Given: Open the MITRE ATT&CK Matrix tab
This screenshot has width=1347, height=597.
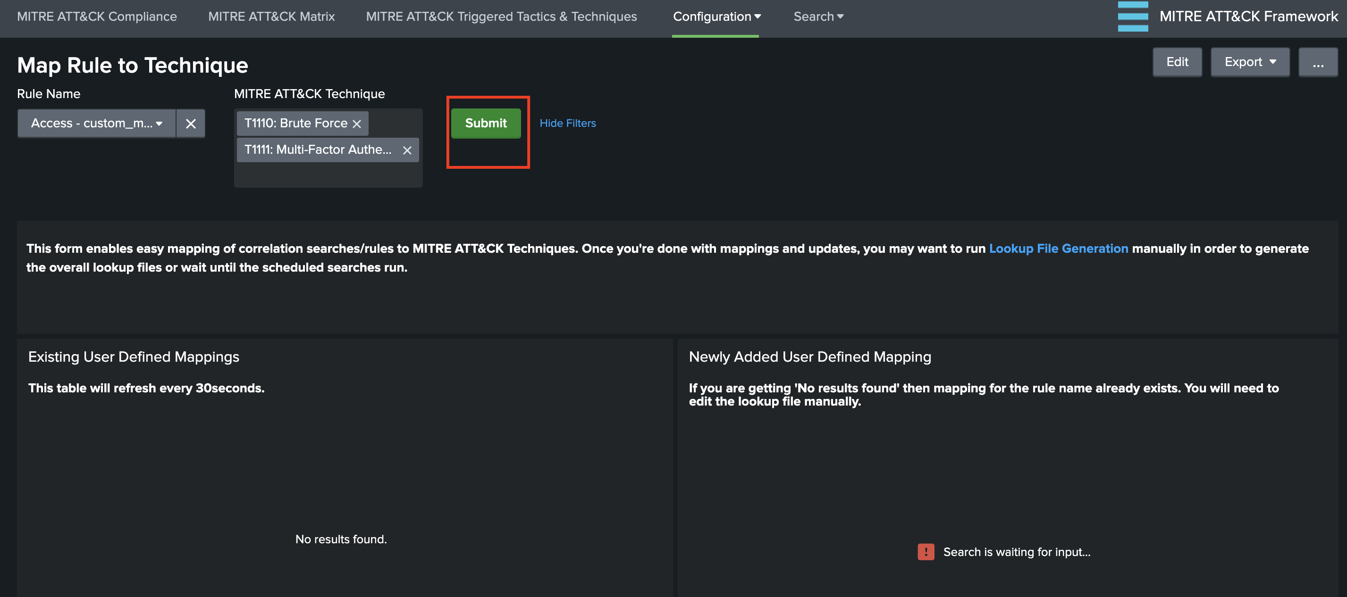Looking at the screenshot, I should 271,17.
